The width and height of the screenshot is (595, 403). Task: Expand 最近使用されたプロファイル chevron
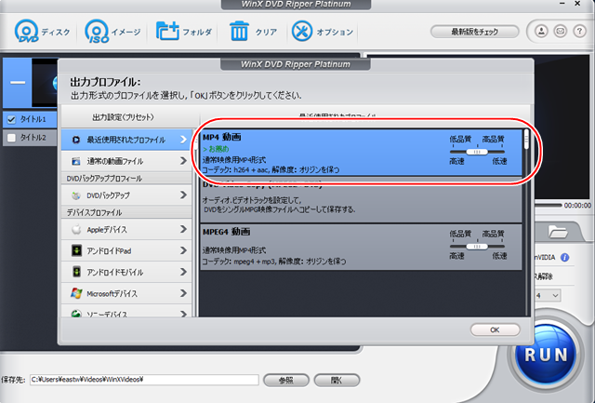[183, 140]
